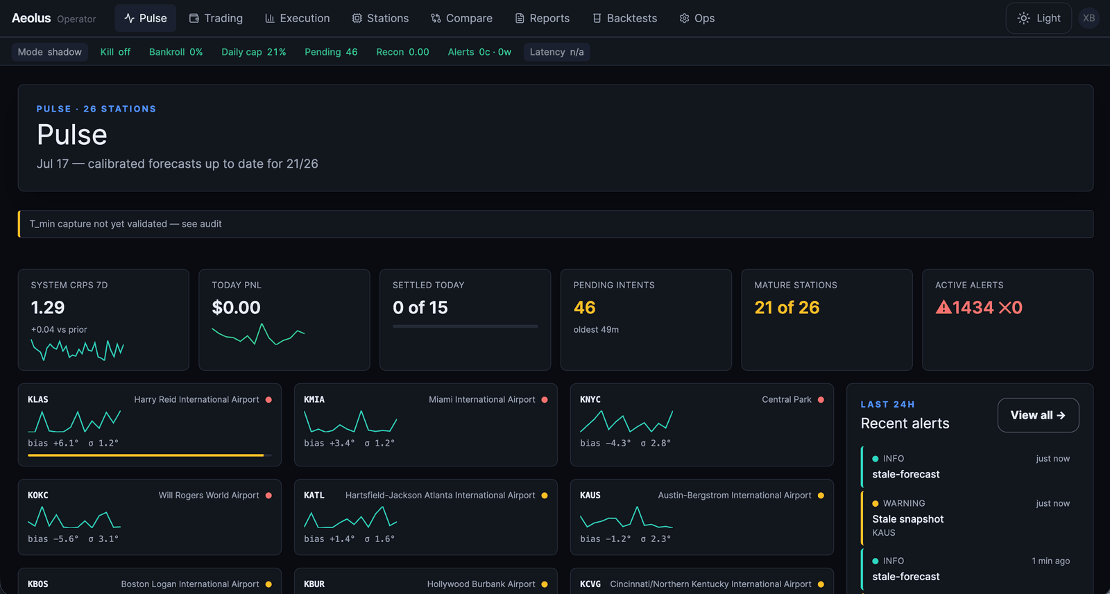The image size is (1110, 594).
Task: Open the System CRPS 7D card
Action: (103, 320)
